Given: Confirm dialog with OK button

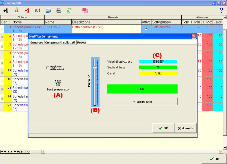Looking at the screenshot, I should point(163,128).
